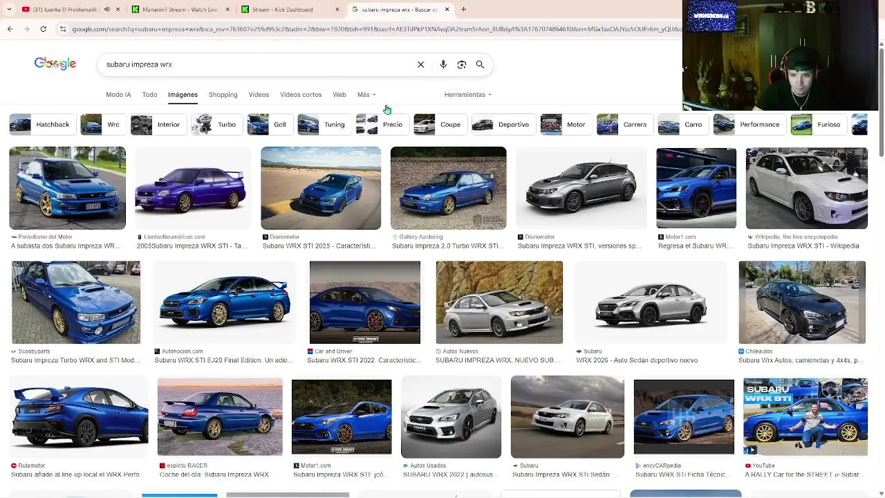This screenshot has width=885, height=498.
Task: Open the Scoobyparts Impreza Turbo thumbnail
Action: [76, 302]
